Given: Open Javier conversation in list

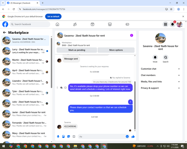Looking at the screenshot, I should point(25,114).
